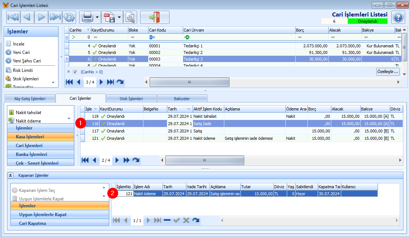This screenshot has width=410, height=237.
Task: Select transaction row 121 Nakit ödeme in middle grid
Action: pos(241,138)
